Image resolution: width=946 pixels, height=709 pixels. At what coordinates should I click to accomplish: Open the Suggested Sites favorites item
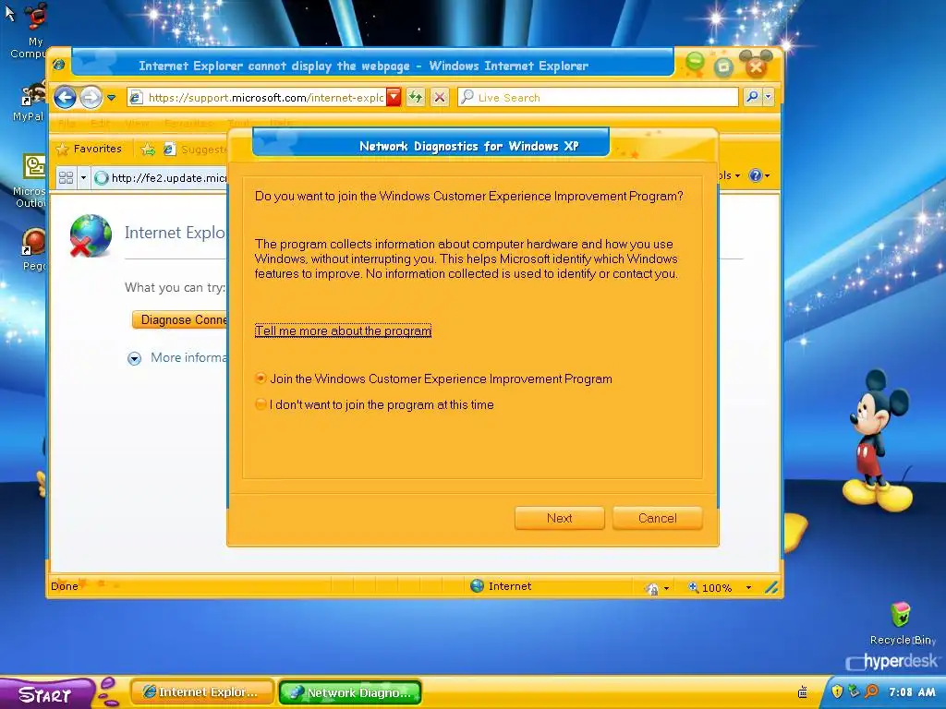[x=195, y=149]
